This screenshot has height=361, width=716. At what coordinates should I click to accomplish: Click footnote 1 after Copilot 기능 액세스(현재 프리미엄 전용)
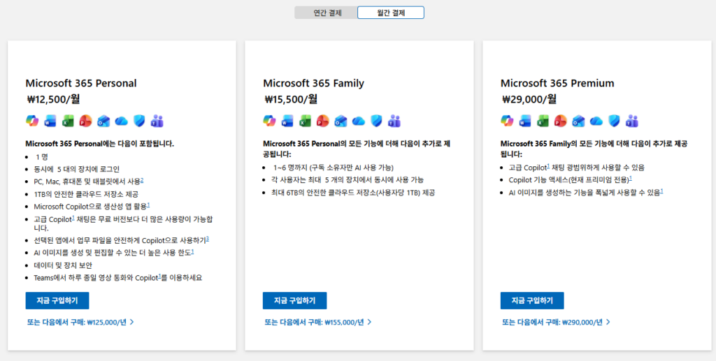(x=631, y=178)
